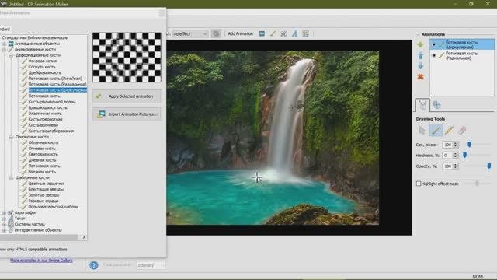This screenshot has width=497, height=280.
Task: Select Потоковая кисть (Линейная) in tree
Action: pyautogui.click(x=55, y=79)
